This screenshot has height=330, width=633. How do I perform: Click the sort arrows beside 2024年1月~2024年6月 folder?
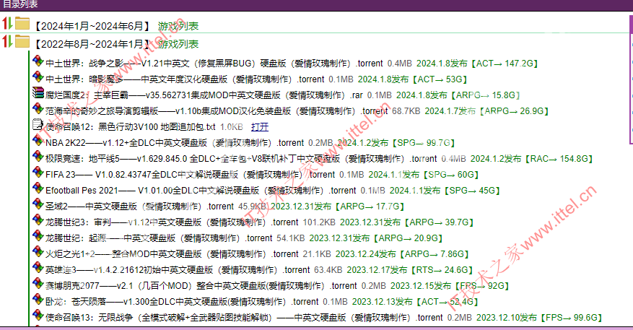click(x=7, y=23)
